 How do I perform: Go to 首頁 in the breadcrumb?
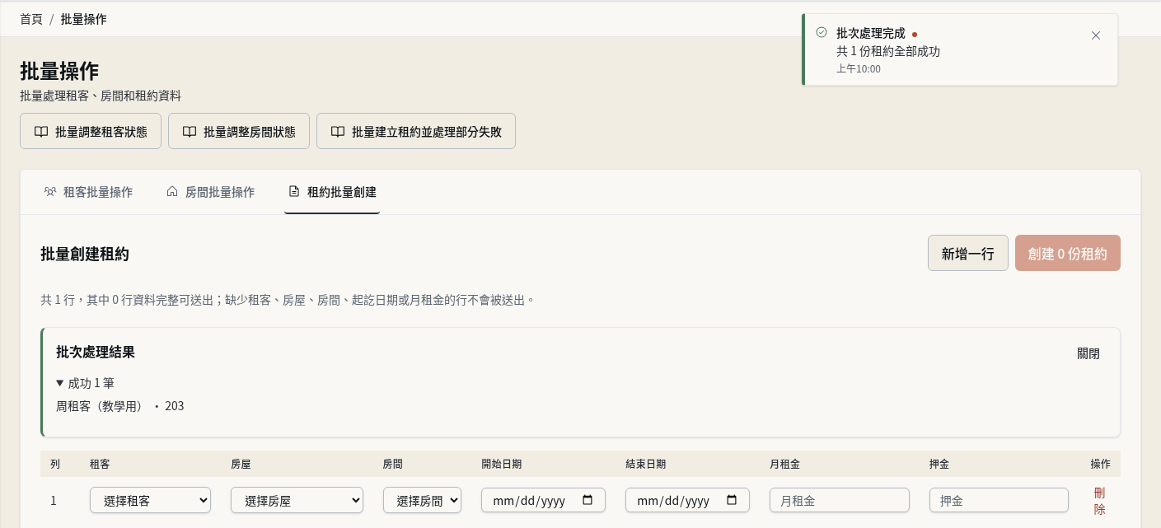click(31, 19)
